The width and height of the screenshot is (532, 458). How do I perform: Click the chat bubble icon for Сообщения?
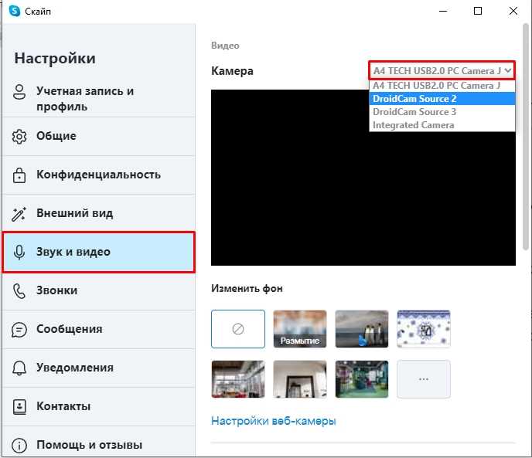coord(19,330)
